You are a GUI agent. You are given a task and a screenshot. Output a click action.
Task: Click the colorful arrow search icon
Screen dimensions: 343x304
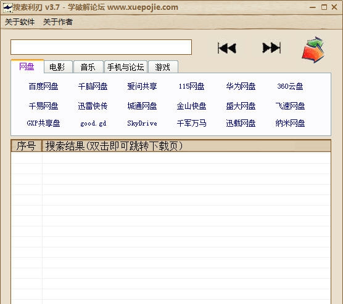313,50
